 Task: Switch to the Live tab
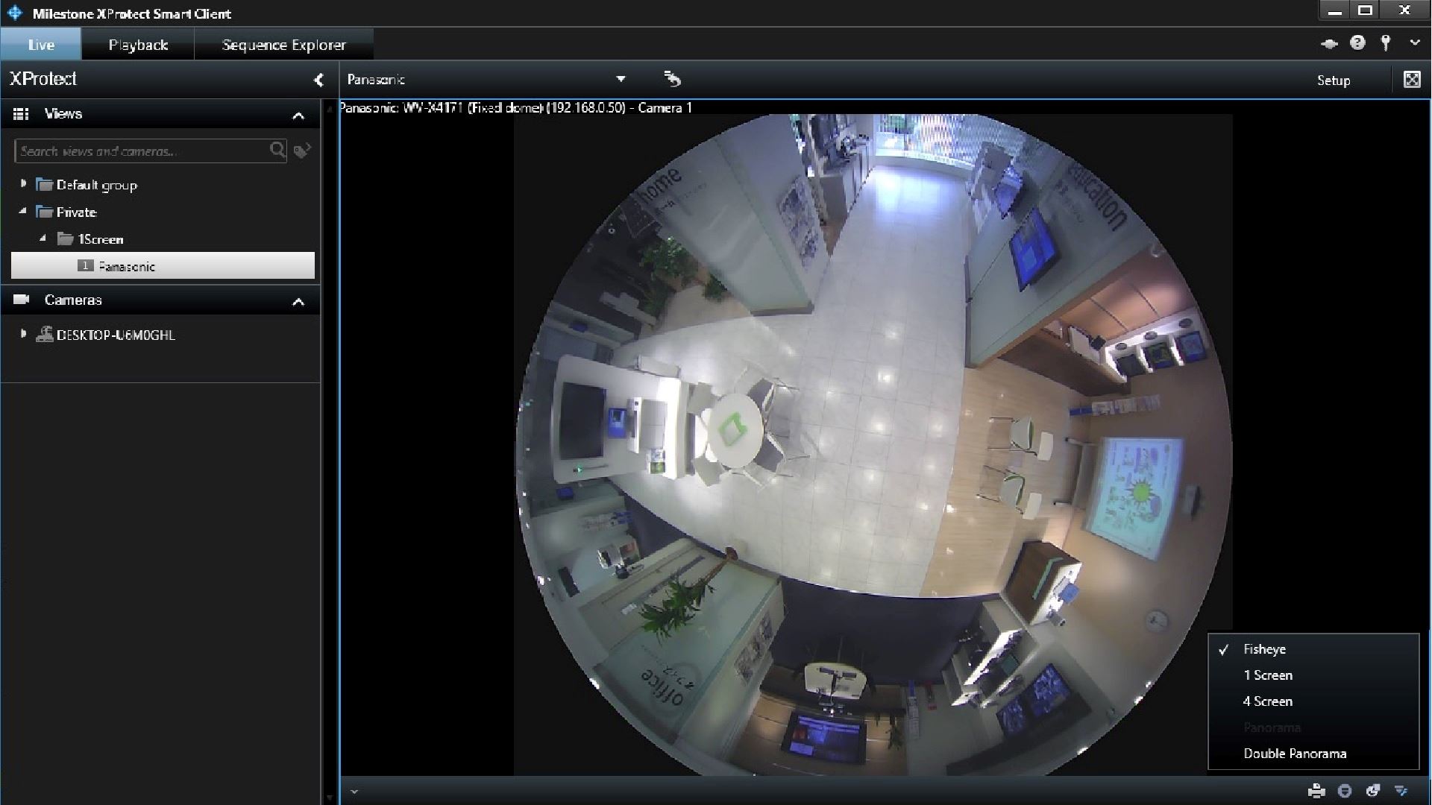tap(41, 45)
